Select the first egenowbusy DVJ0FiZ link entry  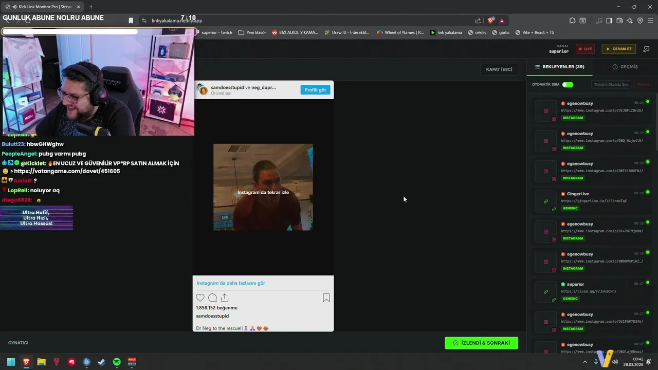(592, 111)
